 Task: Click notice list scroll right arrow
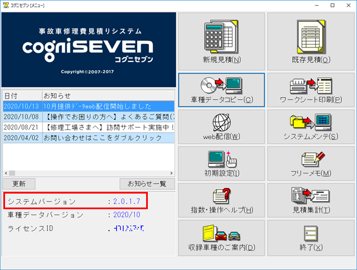[x=171, y=173]
